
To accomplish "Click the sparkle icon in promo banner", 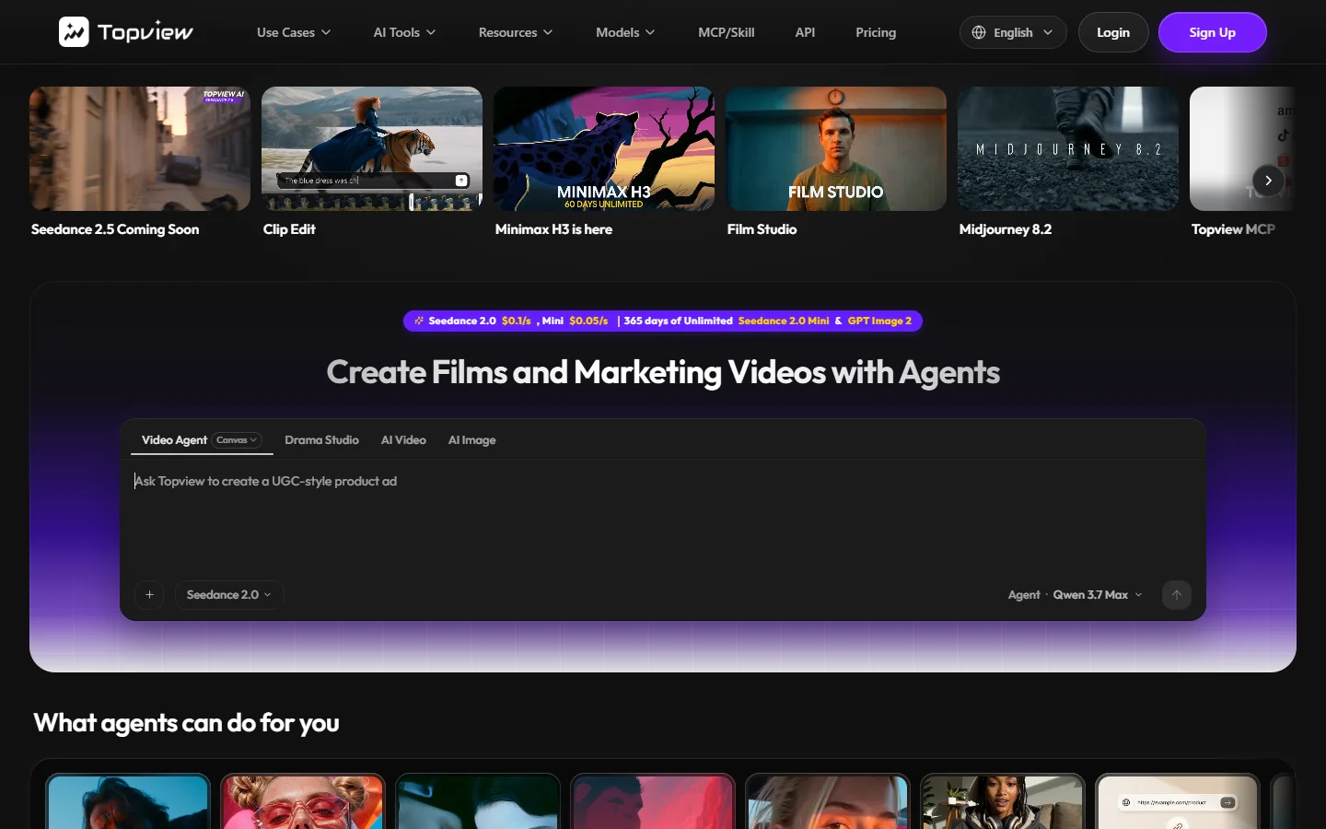I will click(419, 321).
